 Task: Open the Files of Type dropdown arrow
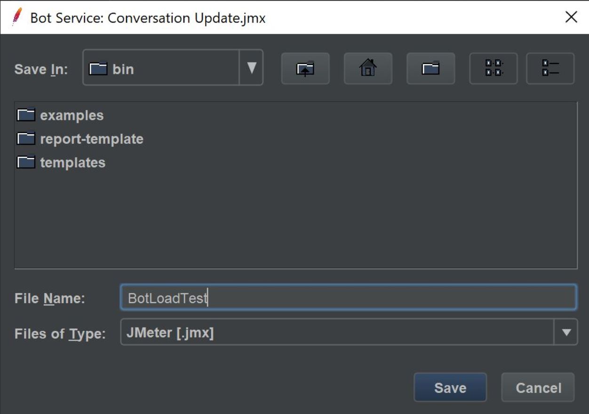point(566,333)
